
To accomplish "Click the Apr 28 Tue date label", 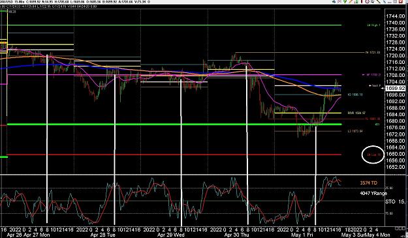I will point(102,235).
